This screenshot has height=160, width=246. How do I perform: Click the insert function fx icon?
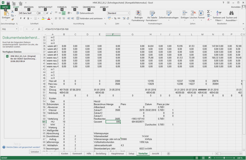coord(39,29)
